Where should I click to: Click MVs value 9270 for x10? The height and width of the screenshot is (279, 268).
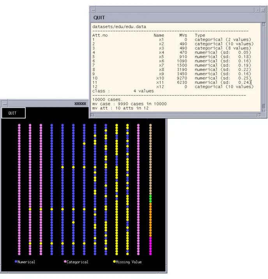pyautogui.click(x=182, y=78)
